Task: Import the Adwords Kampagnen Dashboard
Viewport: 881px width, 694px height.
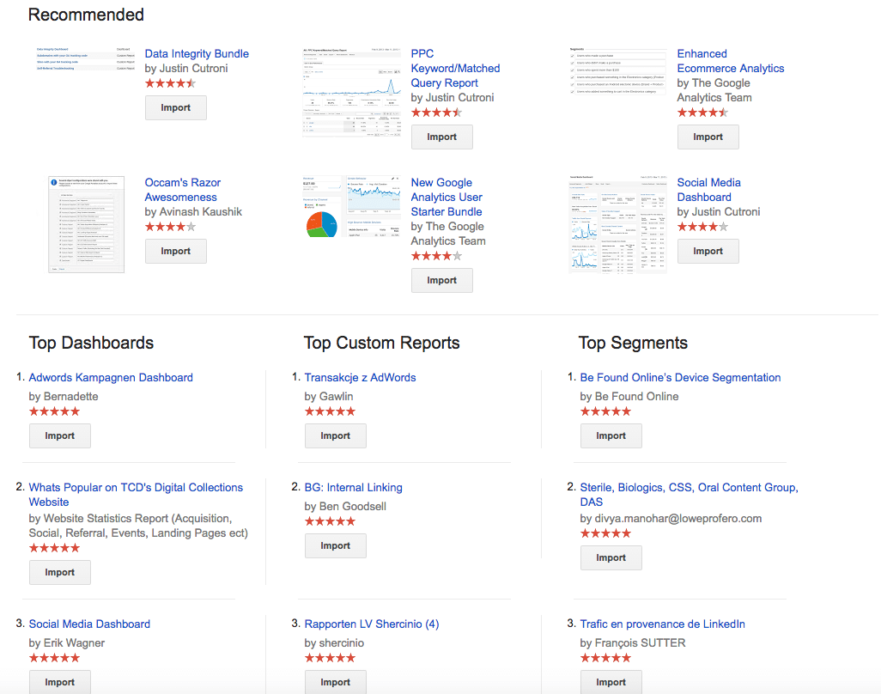Action: click(x=60, y=435)
